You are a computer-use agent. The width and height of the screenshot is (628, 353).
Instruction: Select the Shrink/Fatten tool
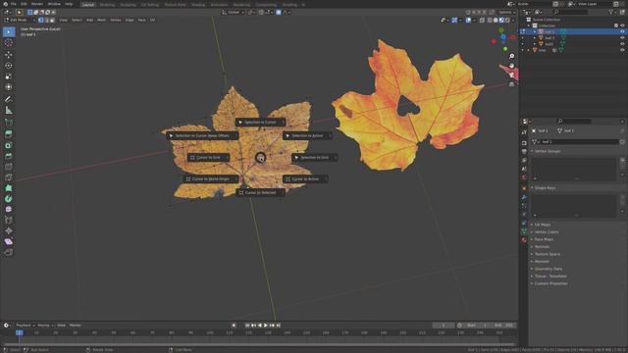click(9, 231)
